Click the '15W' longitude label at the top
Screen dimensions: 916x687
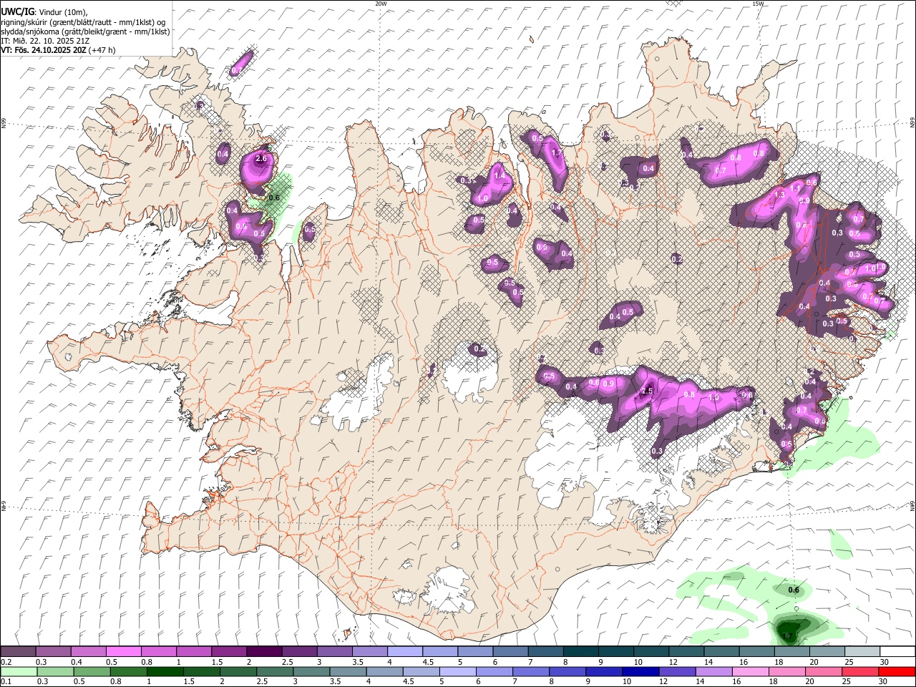click(x=758, y=4)
